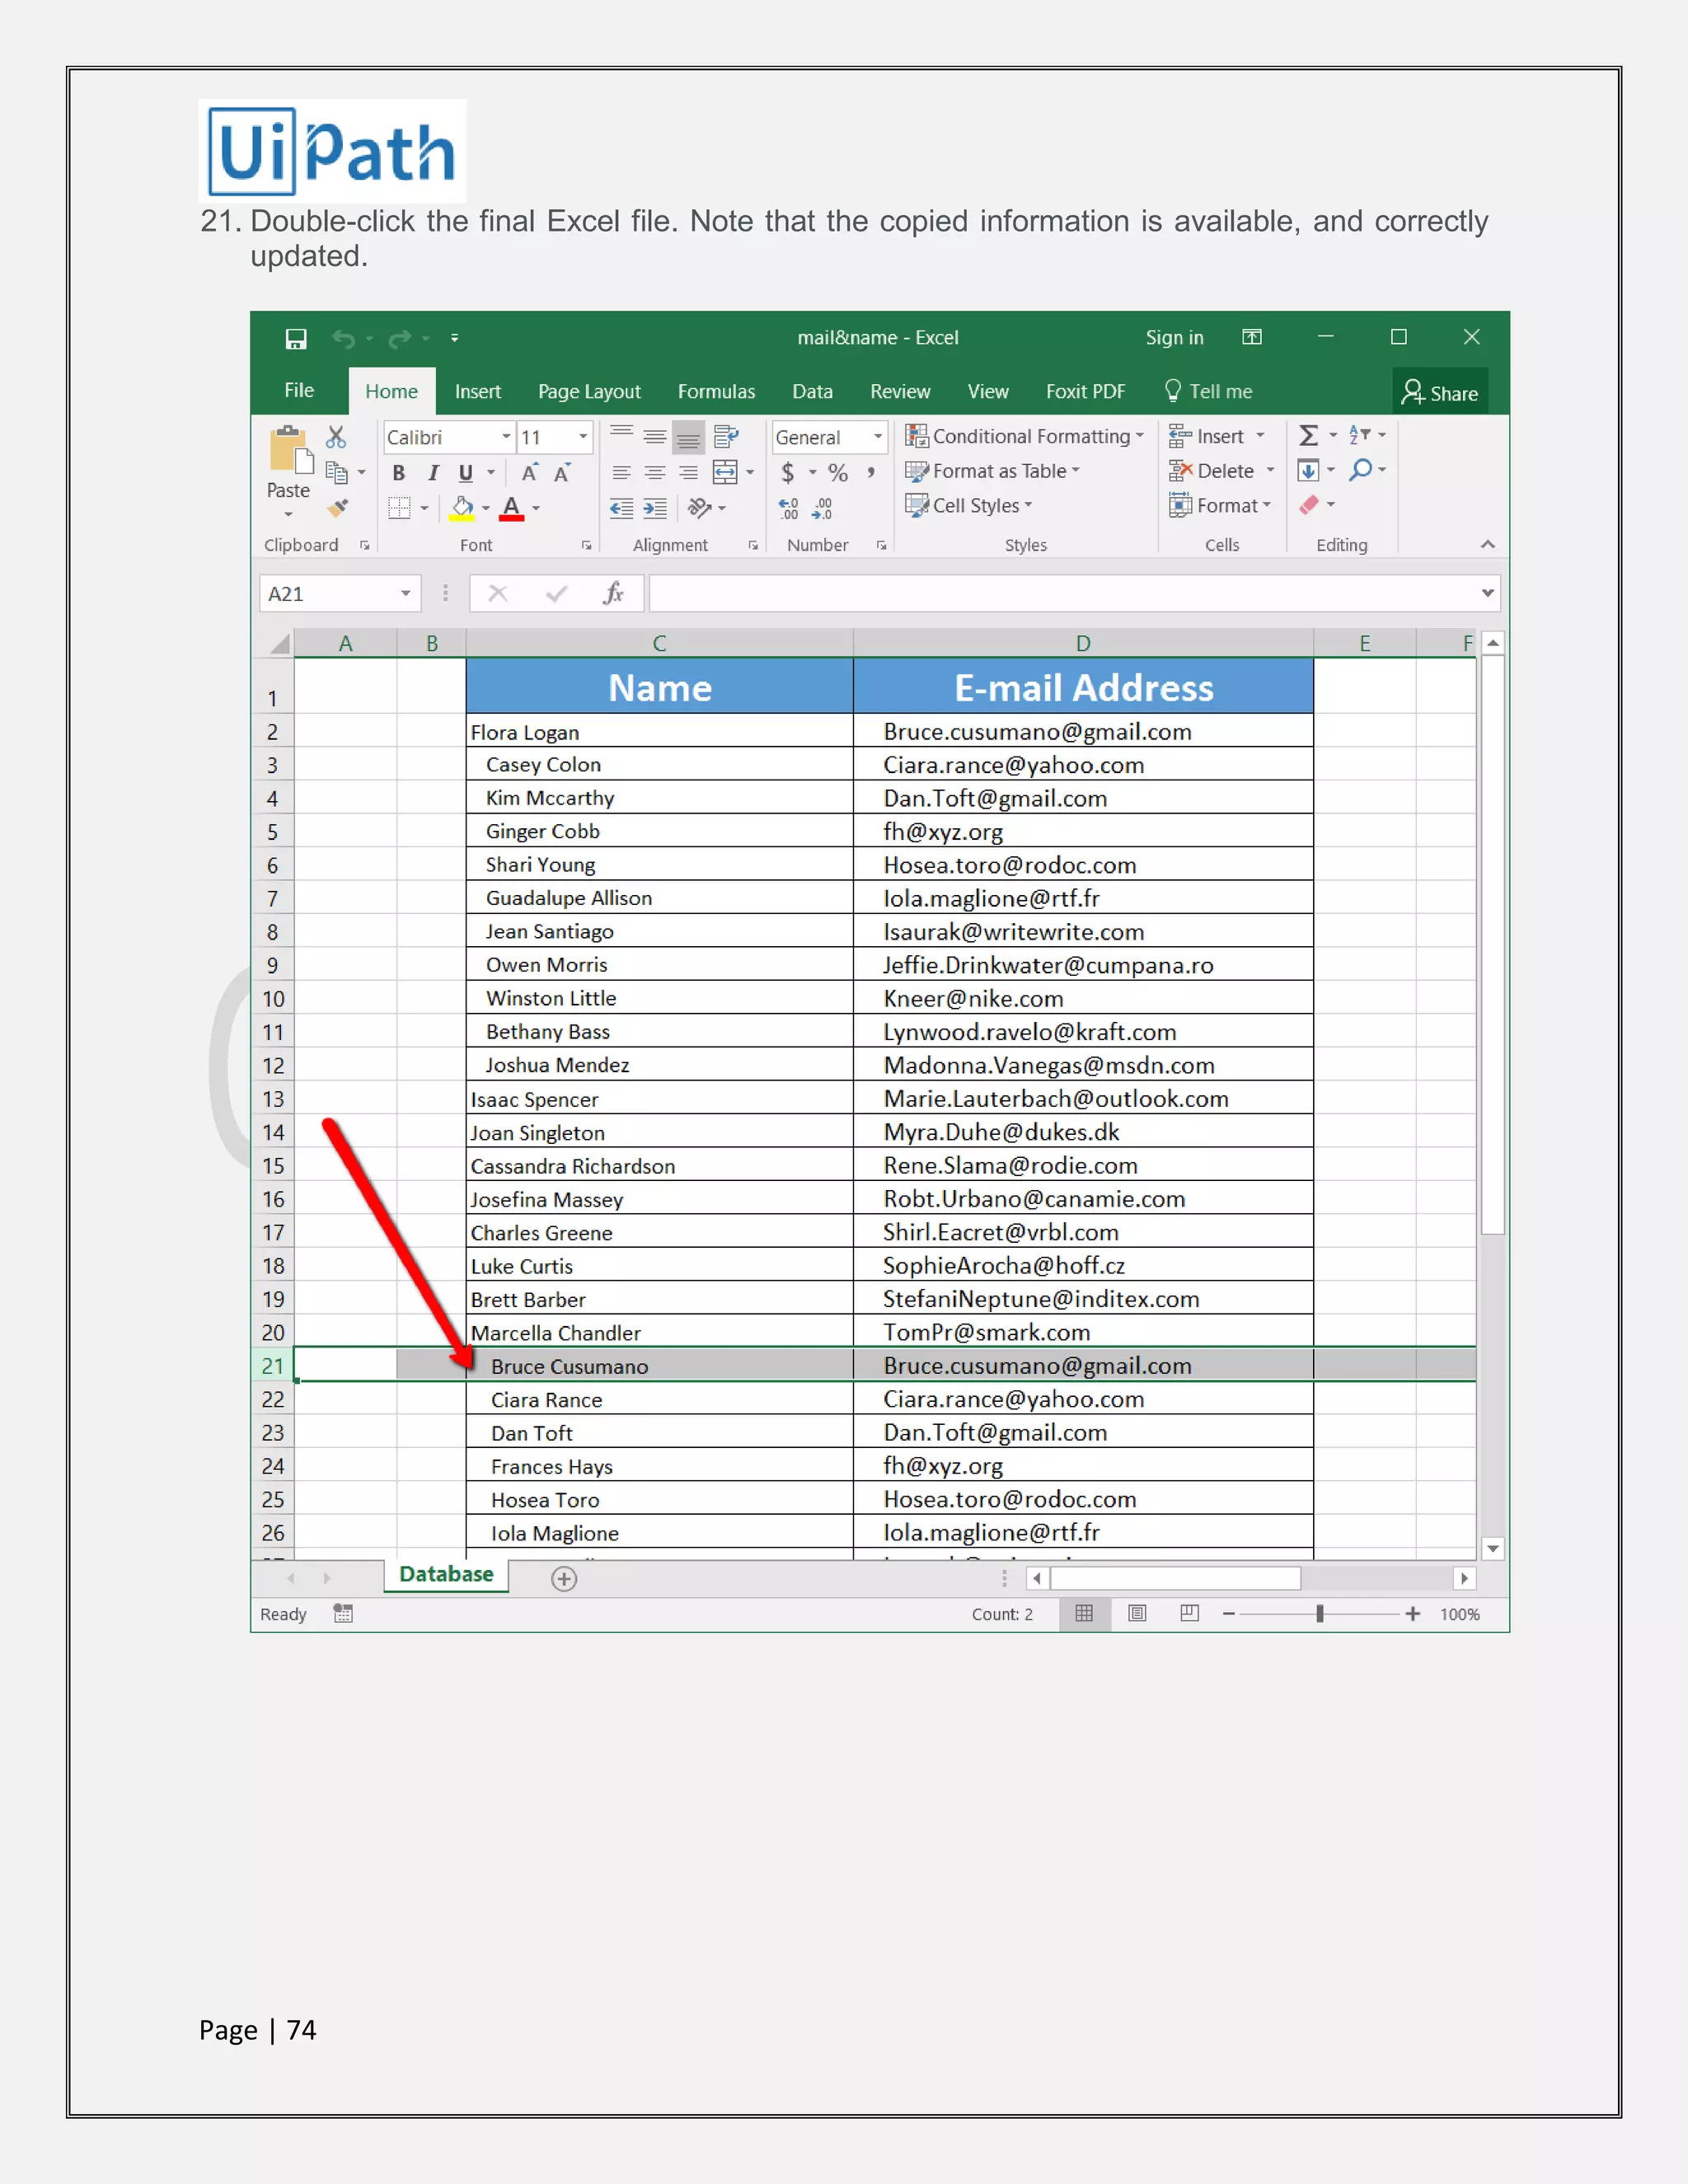Image resolution: width=1688 pixels, height=2184 pixels.
Task: Switch to the Formulas tab
Action: [716, 392]
